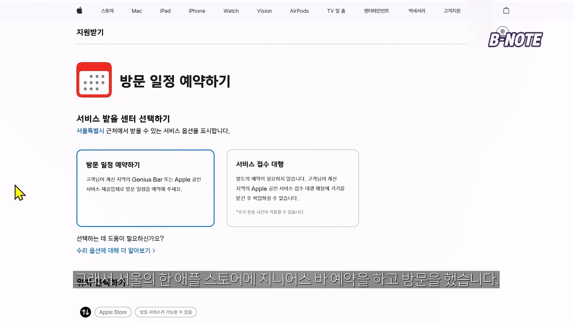This screenshot has height=322, width=573.
Task: Click the 방문 일정 예약하기 page title
Action: pyautogui.click(x=175, y=81)
